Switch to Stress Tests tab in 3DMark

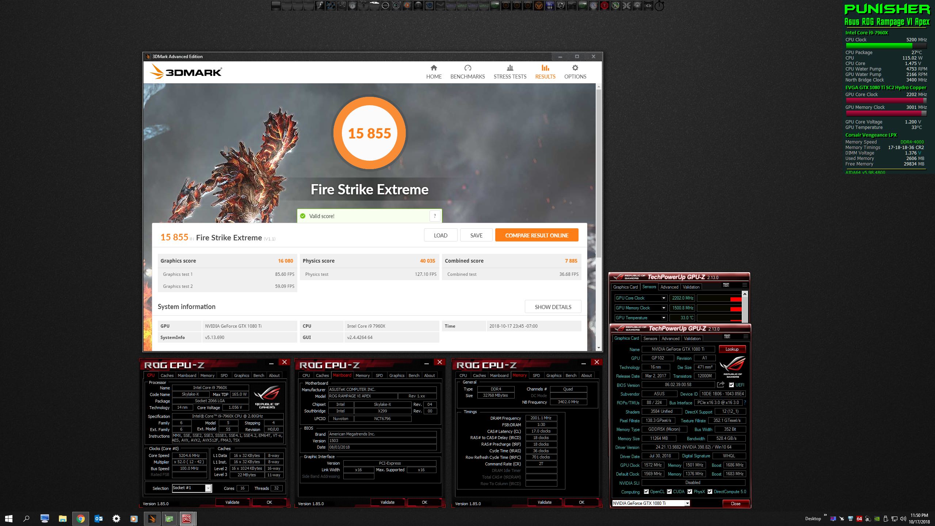click(x=510, y=72)
